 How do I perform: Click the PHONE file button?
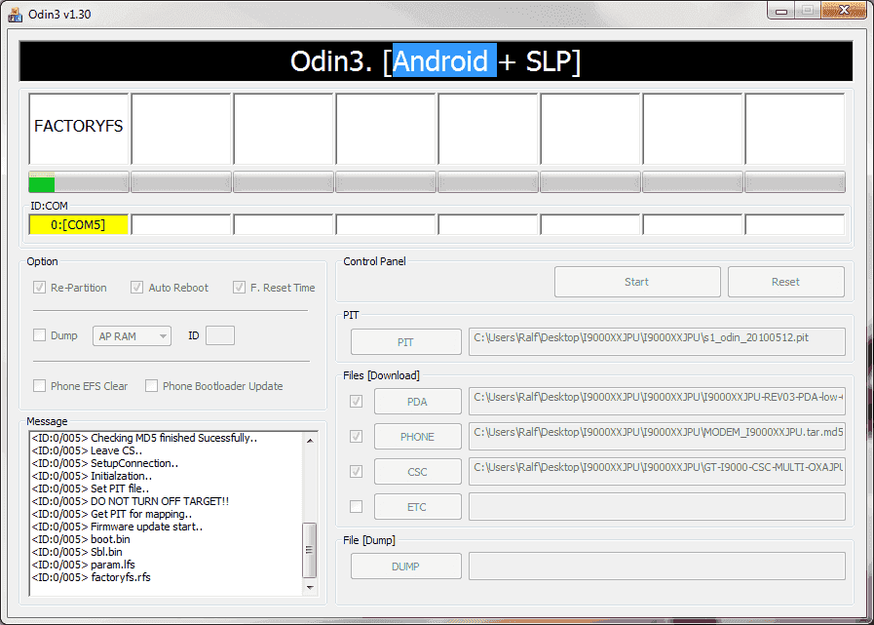[417, 437]
